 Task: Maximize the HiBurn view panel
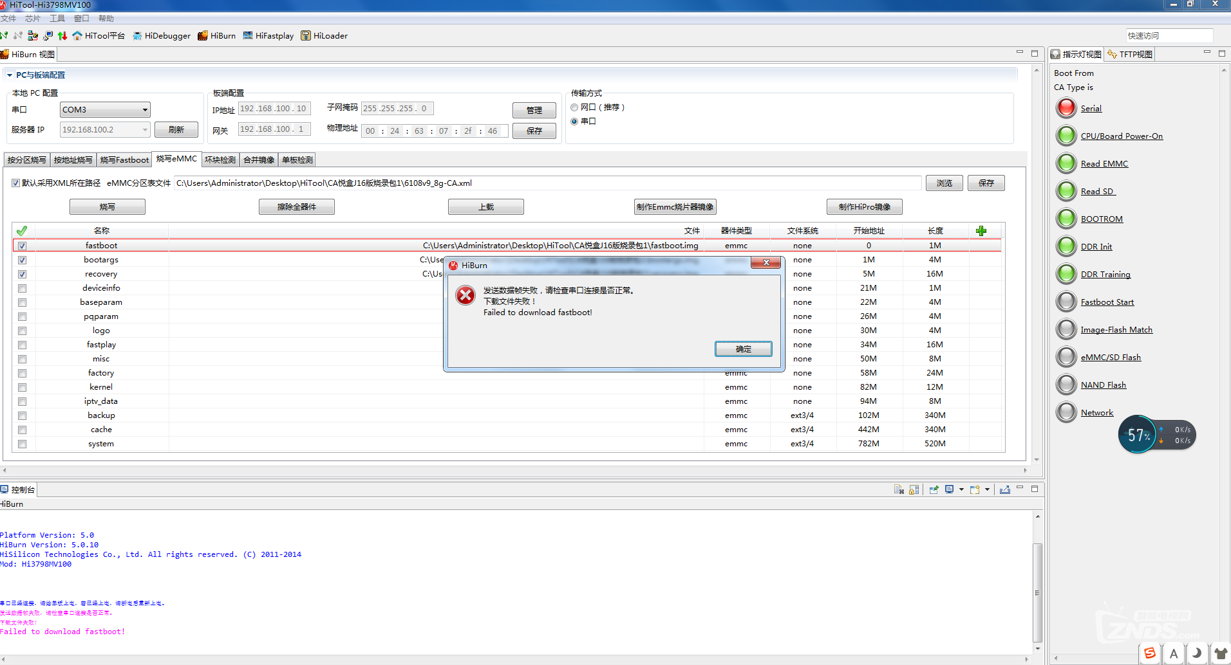tap(1034, 53)
